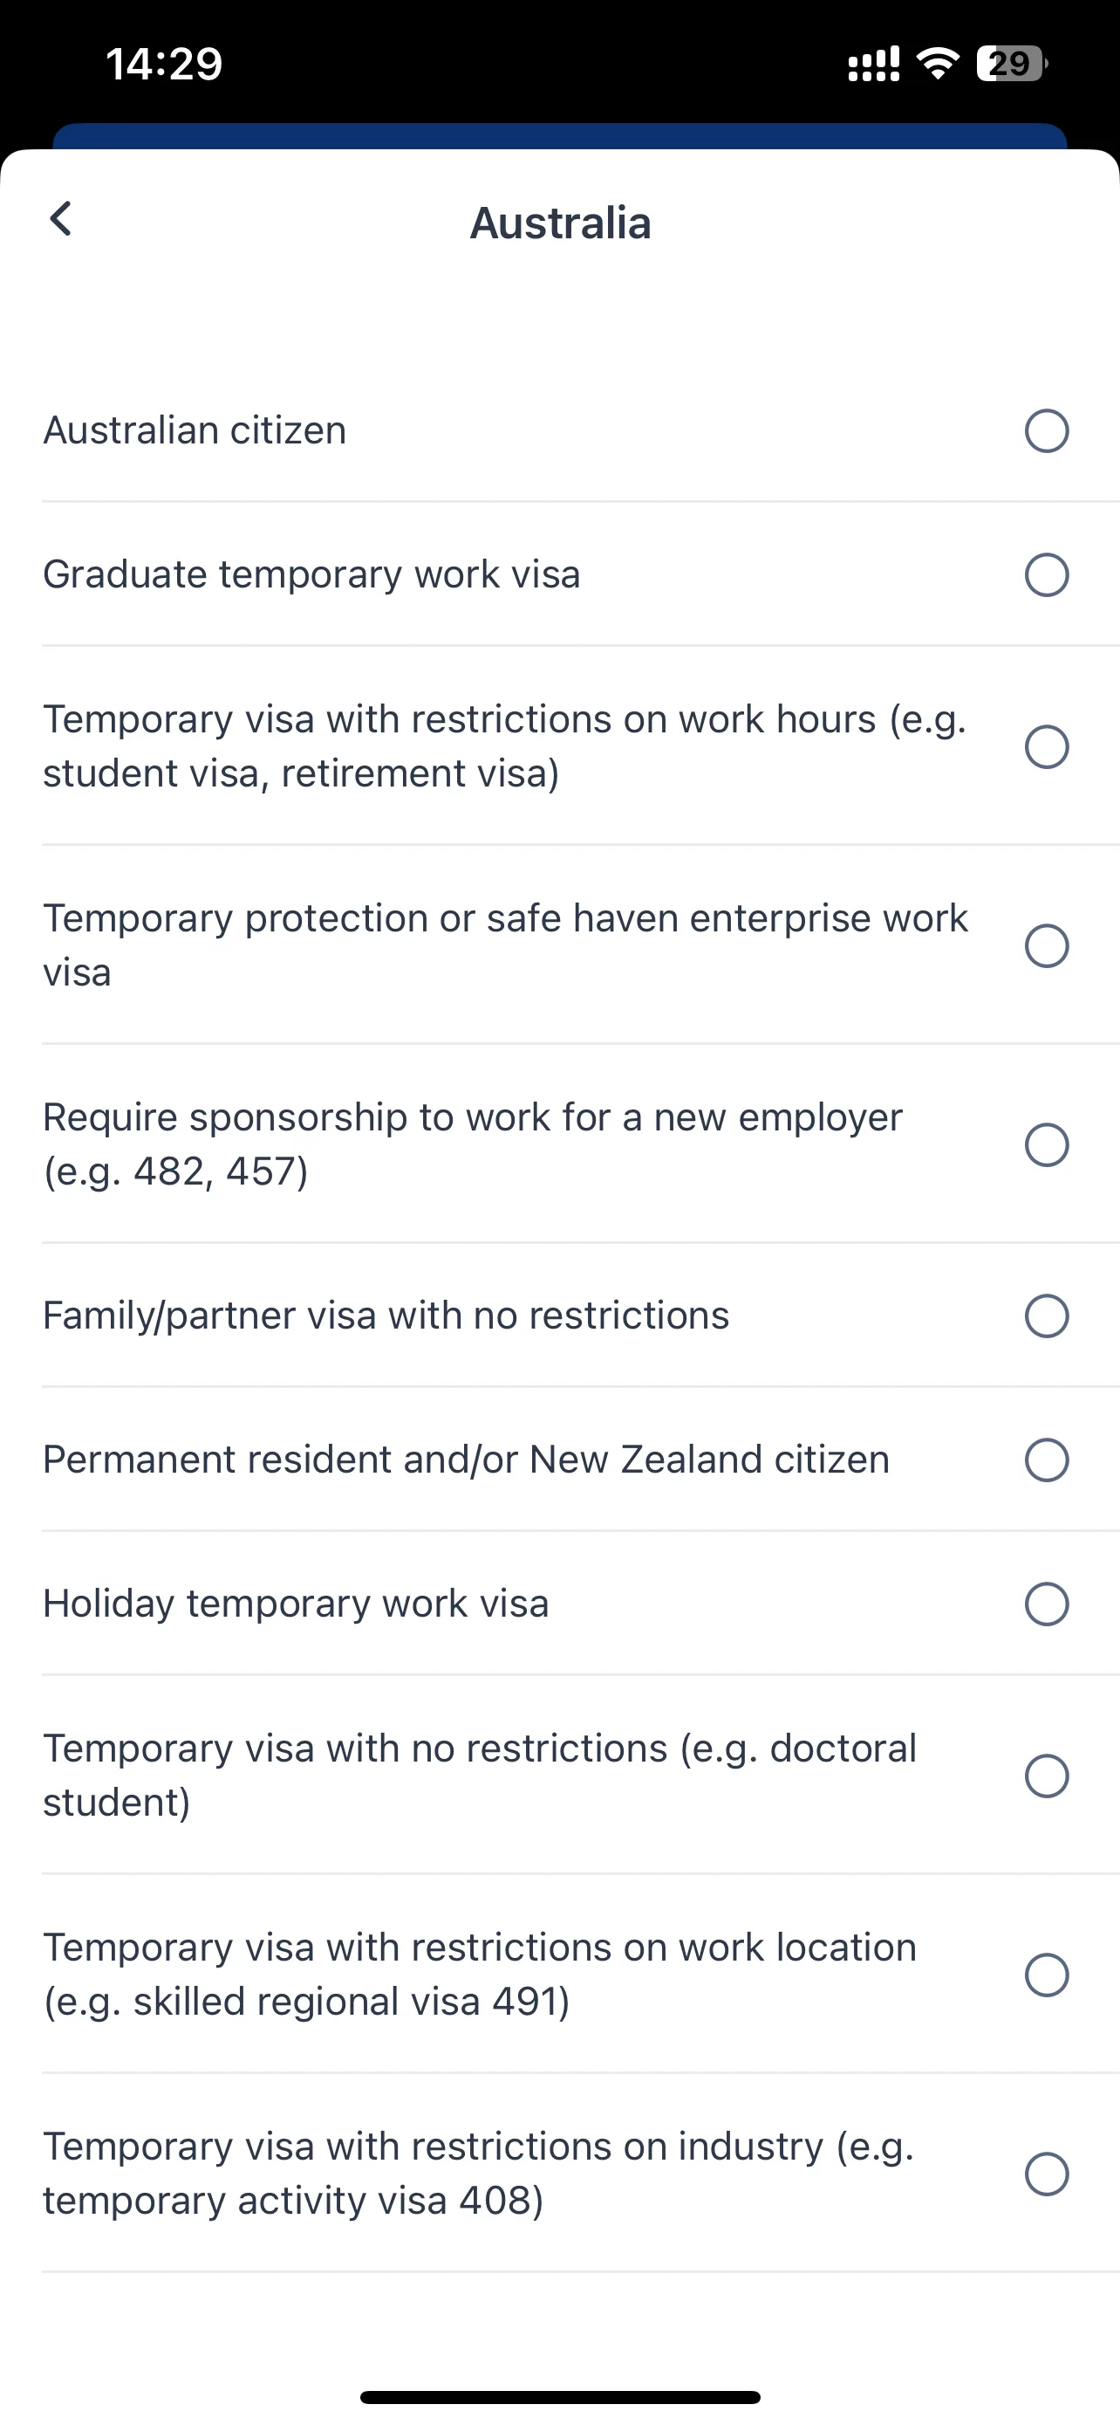Select Graduate temporary work visa radio button

coord(1047,575)
